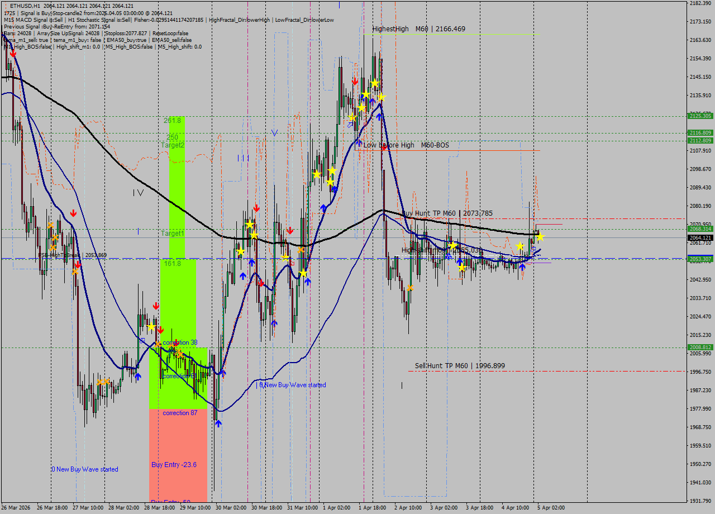
Task: Click the blue up arrow near 28 Mar 02:00
Action: tap(138, 375)
